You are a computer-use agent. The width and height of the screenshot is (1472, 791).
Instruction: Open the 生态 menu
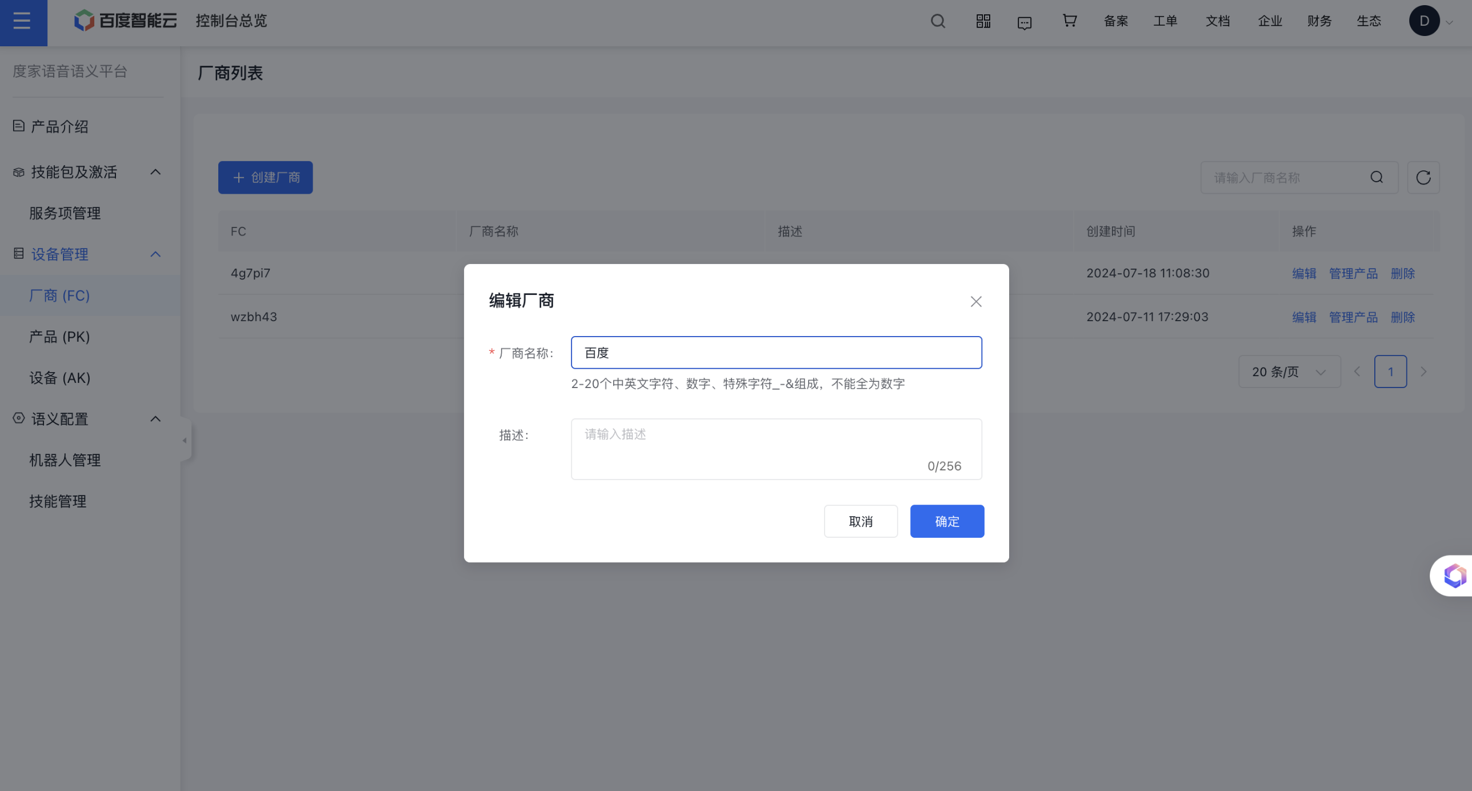(x=1369, y=21)
